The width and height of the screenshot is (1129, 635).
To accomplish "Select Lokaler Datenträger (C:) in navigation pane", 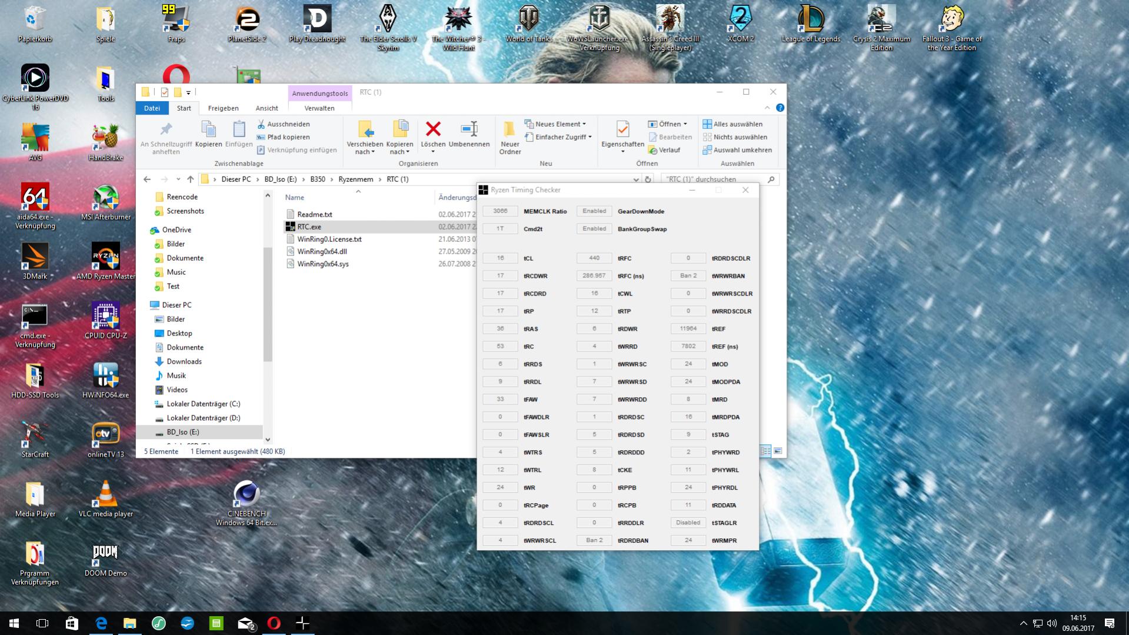I will (203, 404).
